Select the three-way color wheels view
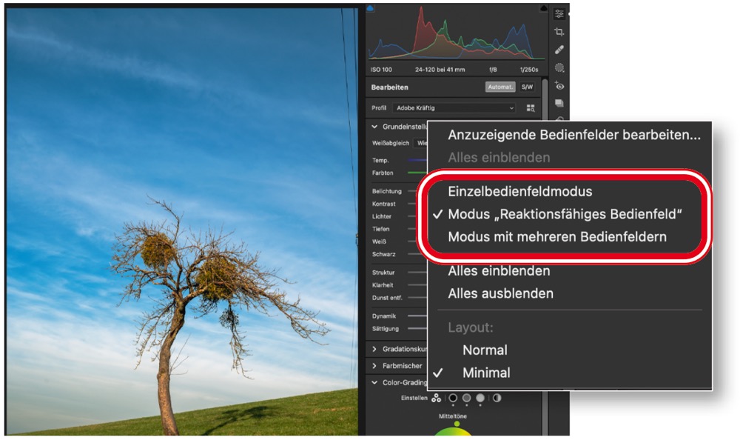740x440 pixels. point(436,398)
